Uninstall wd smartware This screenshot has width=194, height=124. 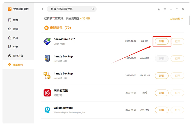162,110
